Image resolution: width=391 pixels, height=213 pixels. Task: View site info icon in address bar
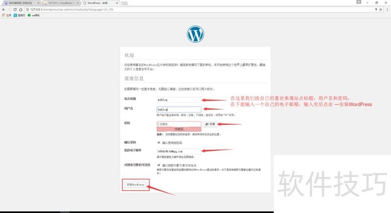pos(27,9)
